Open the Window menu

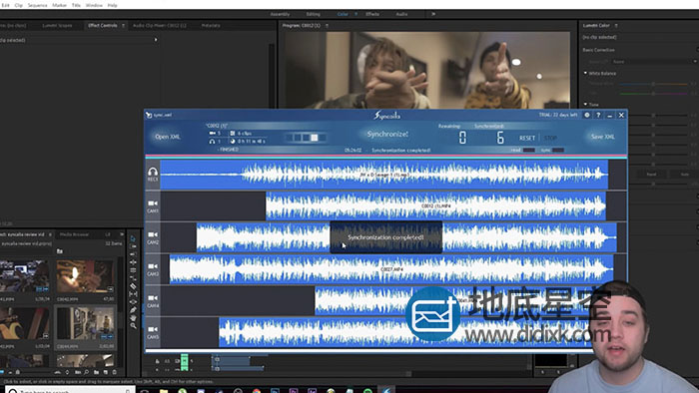(94, 5)
